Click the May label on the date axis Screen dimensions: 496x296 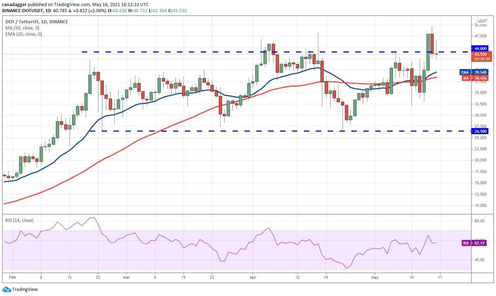click(374, 277)
